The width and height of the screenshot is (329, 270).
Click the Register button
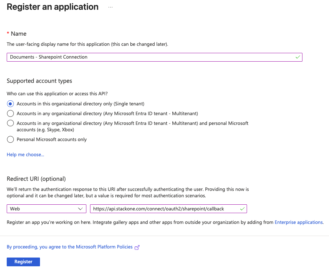[23, 262]
